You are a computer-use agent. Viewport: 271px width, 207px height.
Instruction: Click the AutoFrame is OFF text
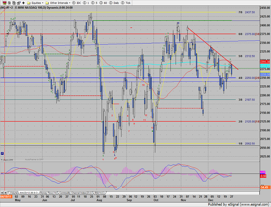point(34,159)
